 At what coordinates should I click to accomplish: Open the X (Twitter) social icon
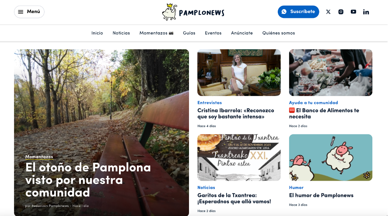tap(328, 12)
